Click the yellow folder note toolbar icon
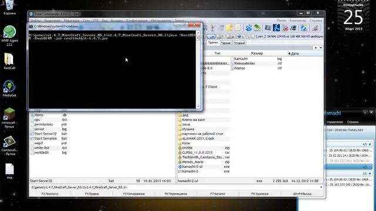Screen dimensions: 376x211 click(x=229, y=28)
